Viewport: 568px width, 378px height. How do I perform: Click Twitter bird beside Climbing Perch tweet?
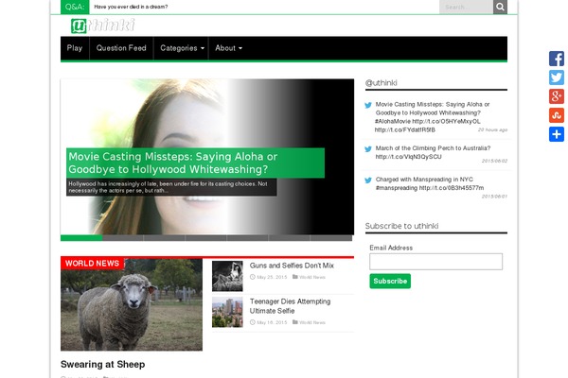click(368, 149)
